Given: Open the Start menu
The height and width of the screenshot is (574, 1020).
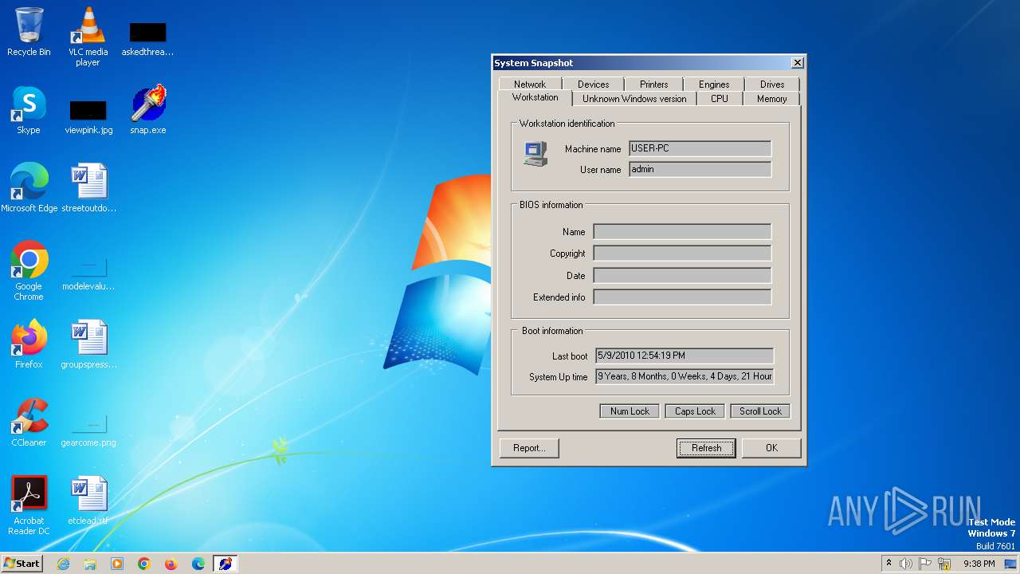Looking at the screenshot, I should pyautogui.click(x=22, y=564).
